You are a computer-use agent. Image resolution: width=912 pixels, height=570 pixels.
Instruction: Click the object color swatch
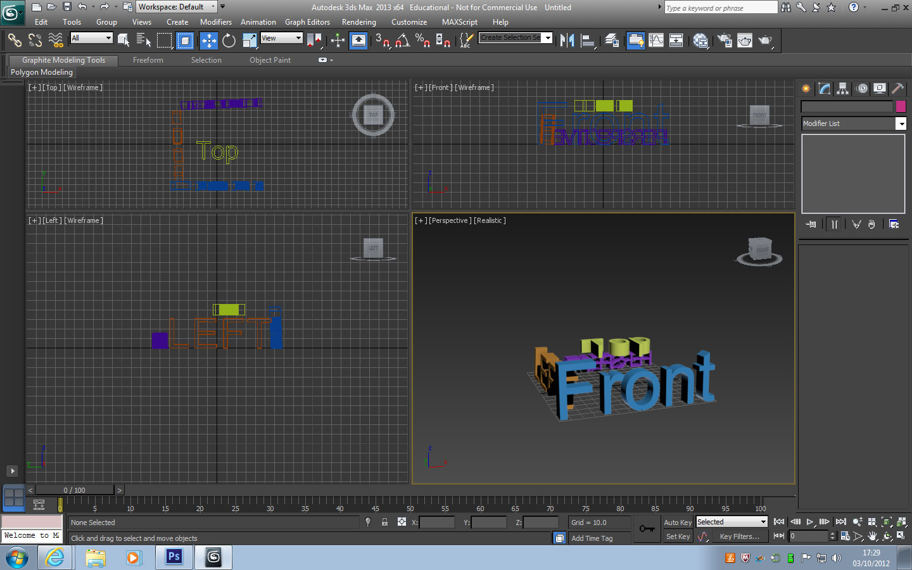click(901, 106)
